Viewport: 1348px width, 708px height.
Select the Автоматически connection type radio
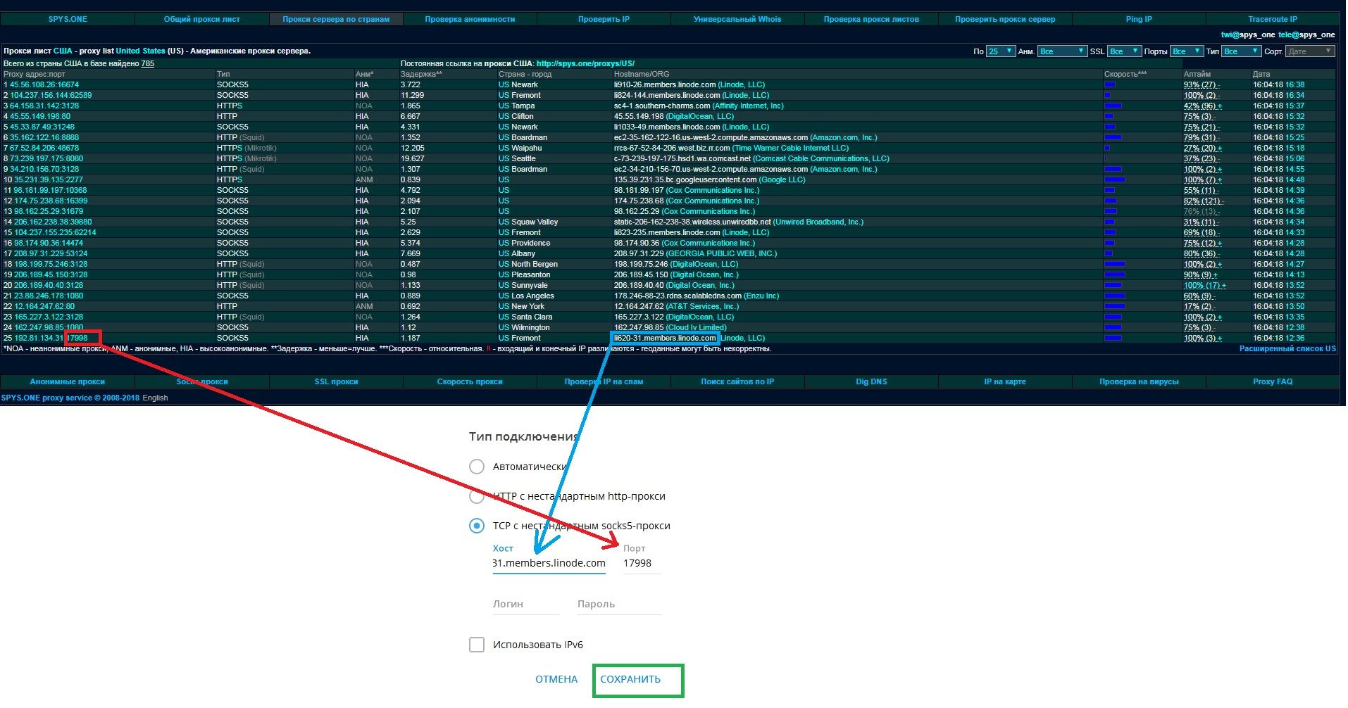click(477, 467)
